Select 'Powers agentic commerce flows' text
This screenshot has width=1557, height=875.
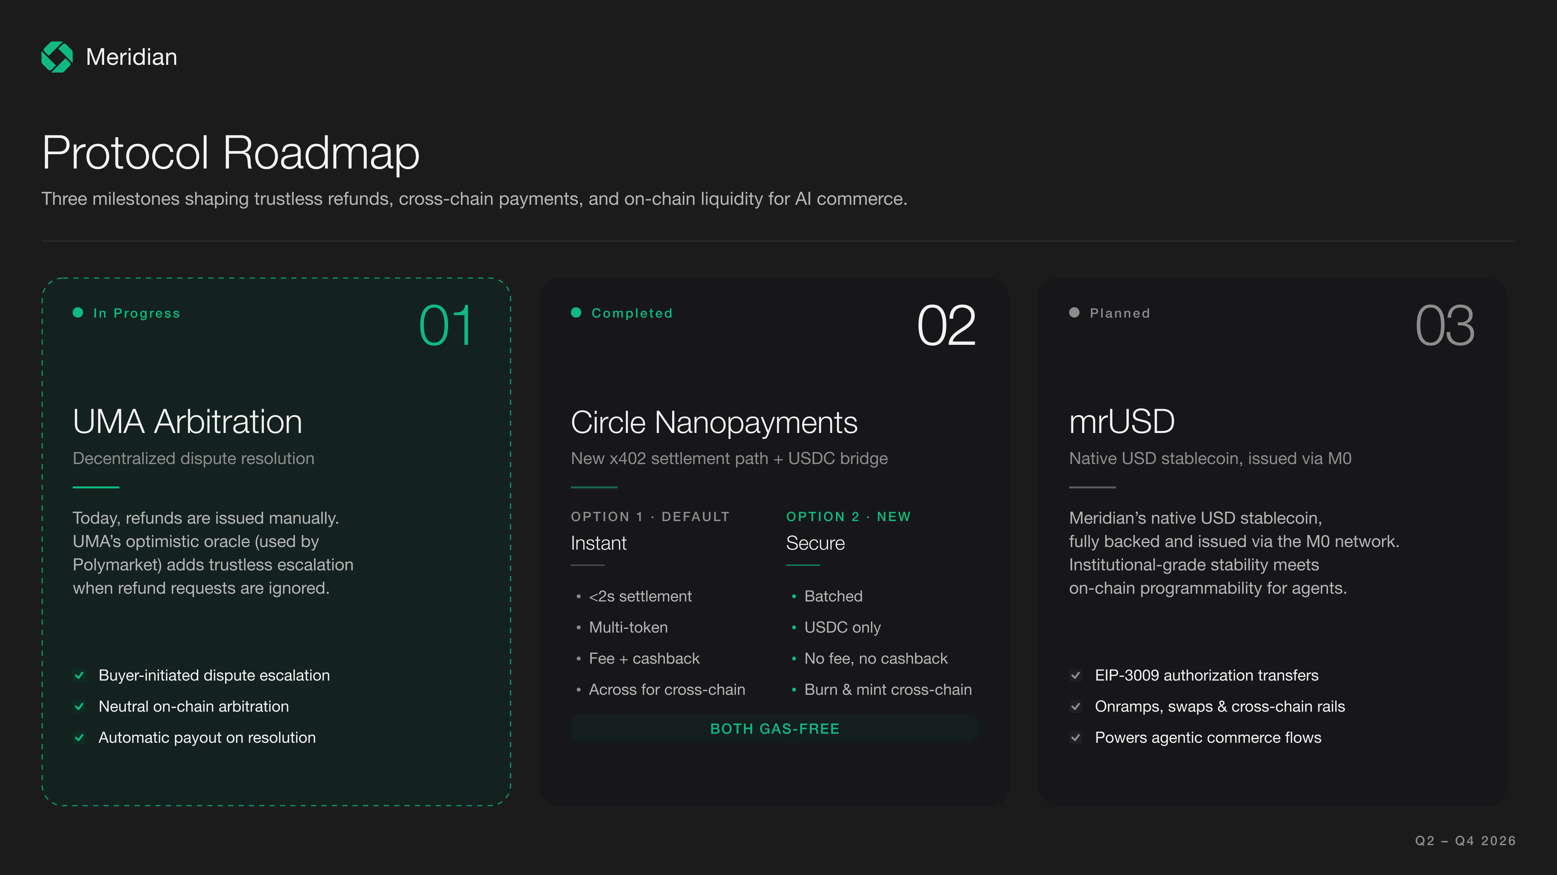pyautogui.click(x=1208, y=737)
